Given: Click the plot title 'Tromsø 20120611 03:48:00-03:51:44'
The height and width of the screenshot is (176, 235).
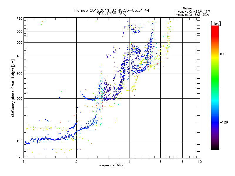Looking at the screenshot, I should click(x=111, y=10).
